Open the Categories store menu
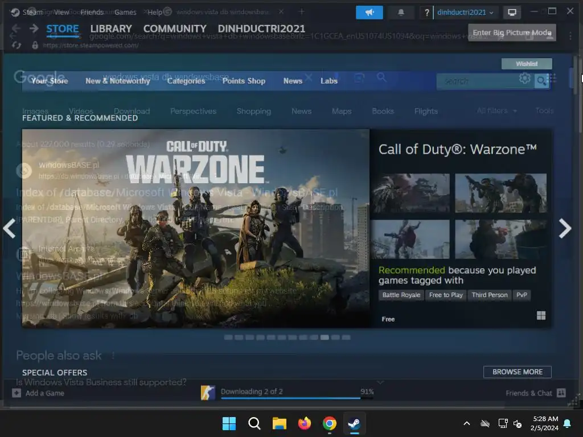This screenshot has width=583, height=437. point(186,81)
